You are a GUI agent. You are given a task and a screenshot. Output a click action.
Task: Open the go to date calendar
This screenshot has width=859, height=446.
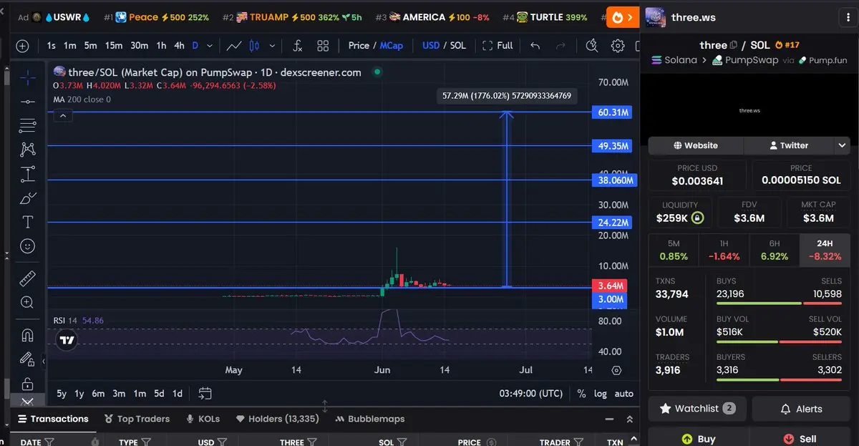(205, 393)
